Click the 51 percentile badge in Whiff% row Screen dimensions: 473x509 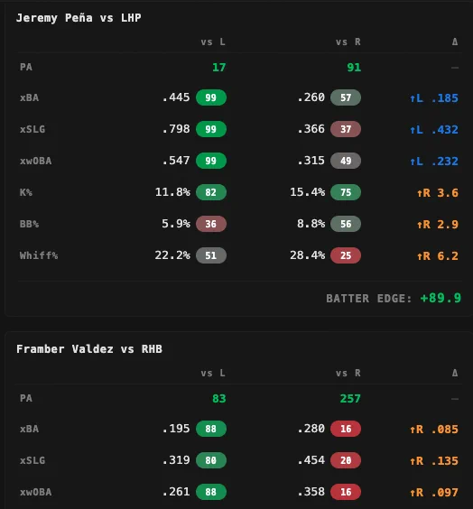pyautogui.click(x=211, y=255)
